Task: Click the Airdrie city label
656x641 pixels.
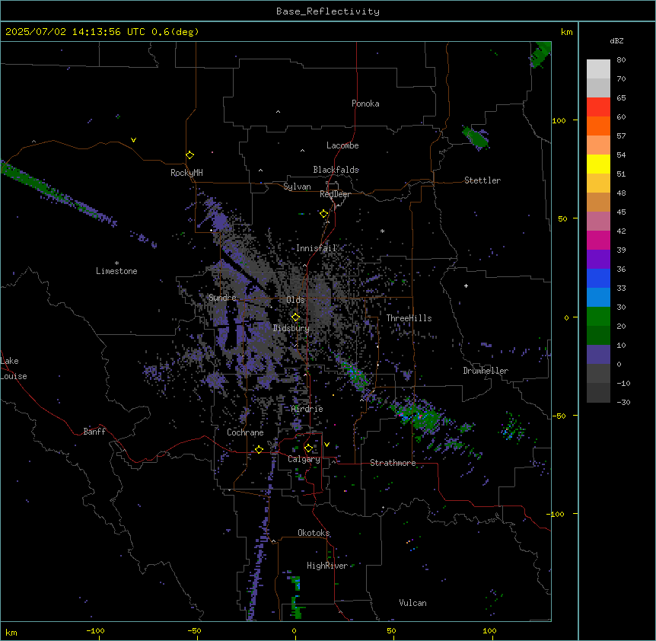Action: point(307,409)
